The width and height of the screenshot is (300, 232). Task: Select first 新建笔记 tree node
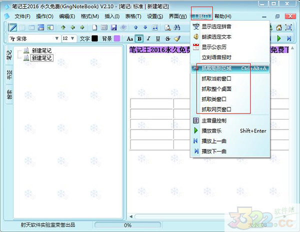(41, 50)
